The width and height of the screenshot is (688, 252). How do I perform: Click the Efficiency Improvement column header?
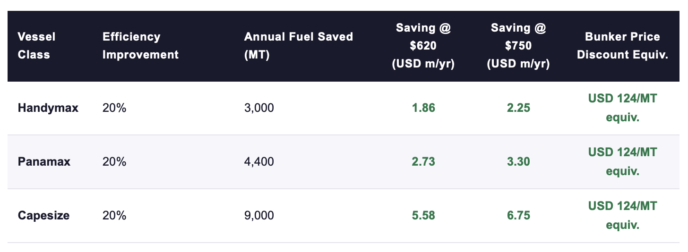pyautogui.click(x=140, y=46)
